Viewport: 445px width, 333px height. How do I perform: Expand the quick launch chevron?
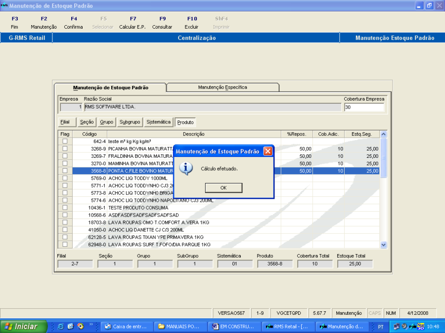pyautogui.click(x=91, y=325)
